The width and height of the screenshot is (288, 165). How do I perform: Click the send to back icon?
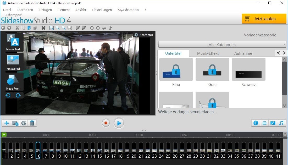[84, 28]
